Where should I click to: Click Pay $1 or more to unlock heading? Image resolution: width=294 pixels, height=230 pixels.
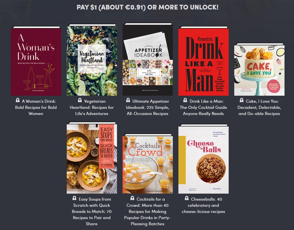(148, 7)
